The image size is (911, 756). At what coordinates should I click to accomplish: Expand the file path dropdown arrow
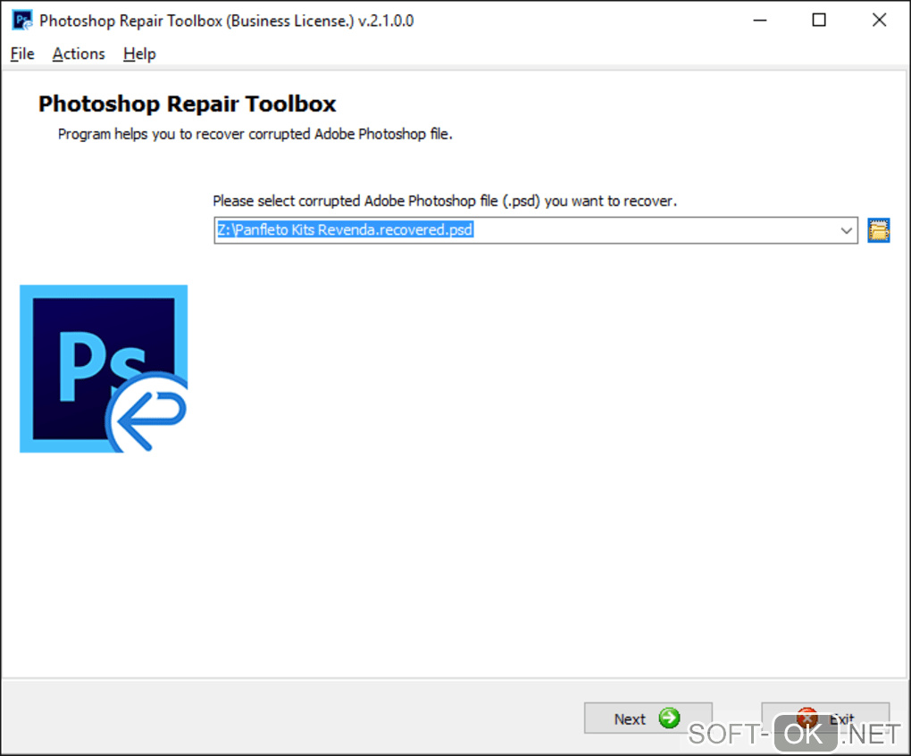click(846, 230)
